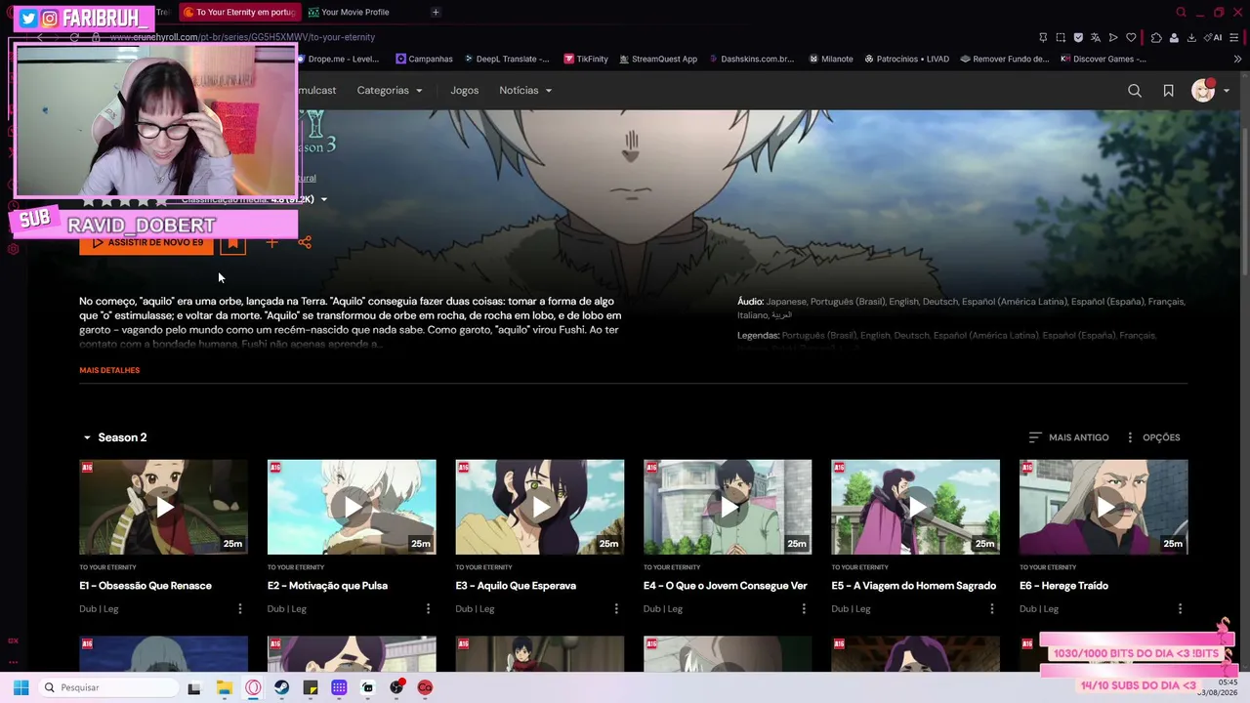The height and width of the screenshot is (703, 1250).
Task: Play episode E1 thumbnail Obsessão Que Renasce
Action: [x=163, y=507]
